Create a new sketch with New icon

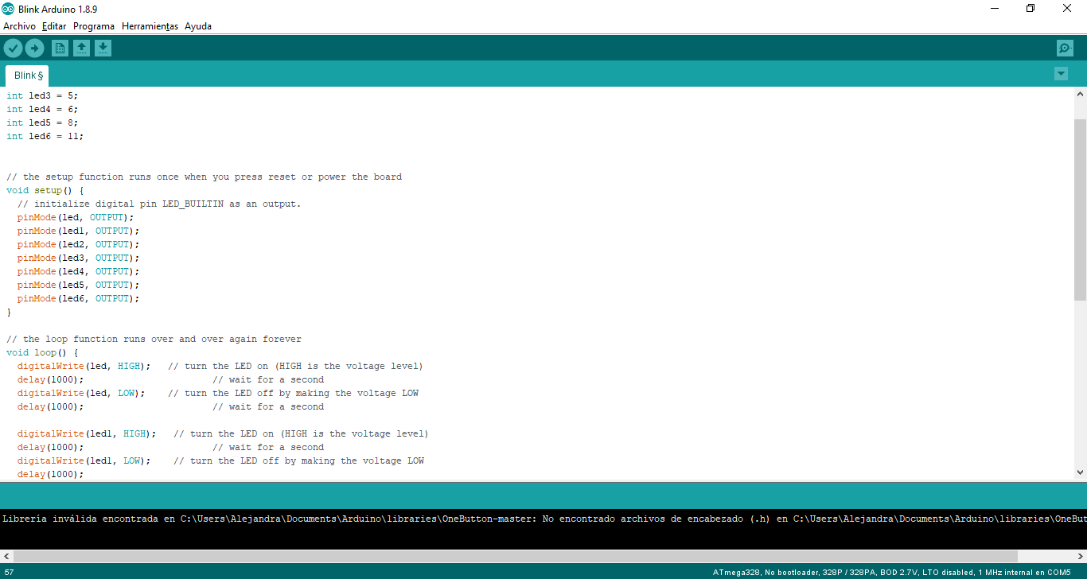pyautogui.click(x=60, y=49)
